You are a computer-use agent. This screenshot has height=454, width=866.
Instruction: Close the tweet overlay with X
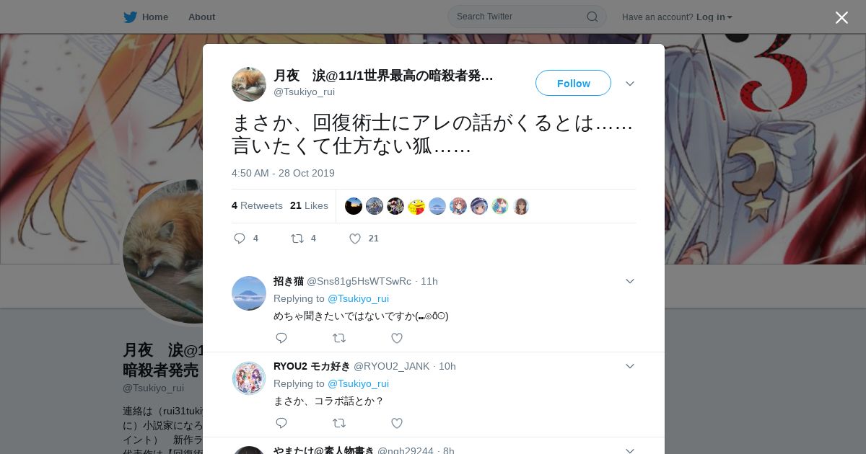841,17
